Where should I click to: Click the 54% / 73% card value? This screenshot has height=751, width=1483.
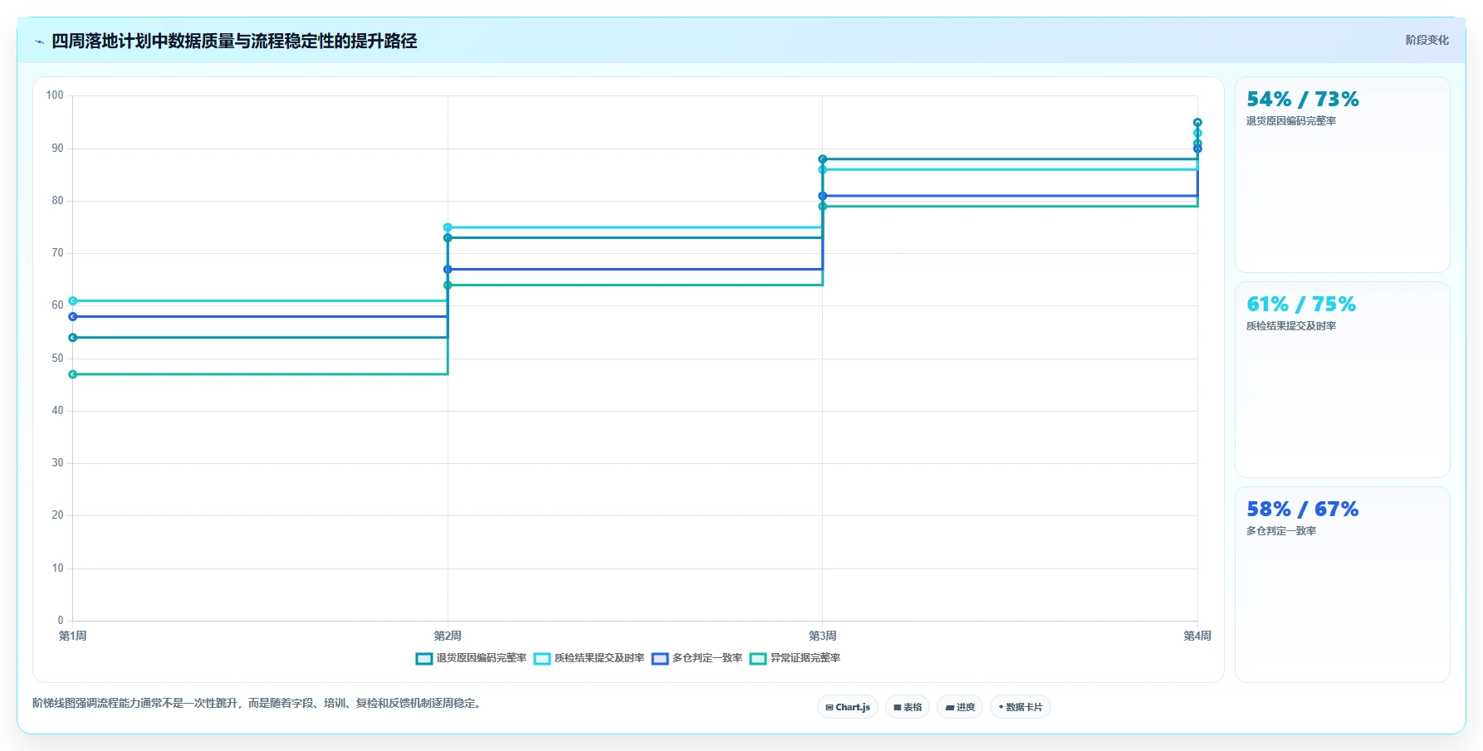click(1302, 100)
